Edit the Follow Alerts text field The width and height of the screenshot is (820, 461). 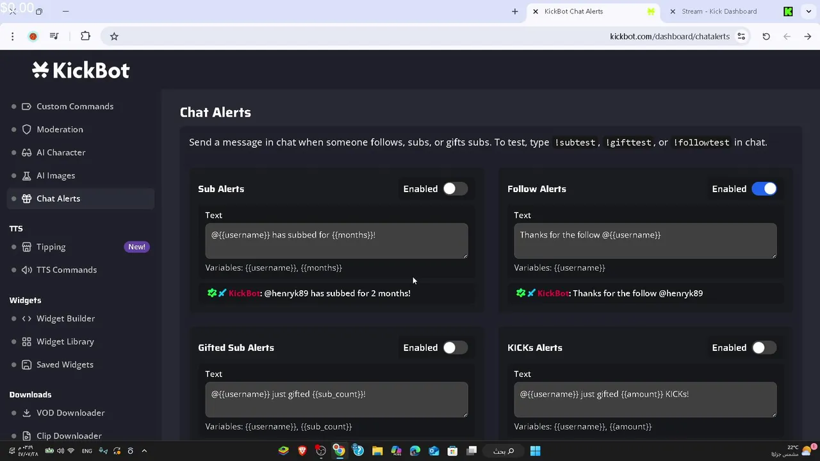click(x=645, y=241)
